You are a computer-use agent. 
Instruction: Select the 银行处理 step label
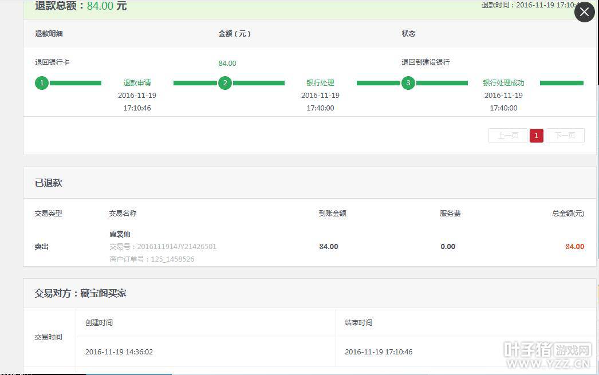coord(320,83)
